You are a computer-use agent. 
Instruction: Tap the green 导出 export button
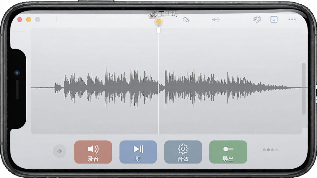click(228, 152)
